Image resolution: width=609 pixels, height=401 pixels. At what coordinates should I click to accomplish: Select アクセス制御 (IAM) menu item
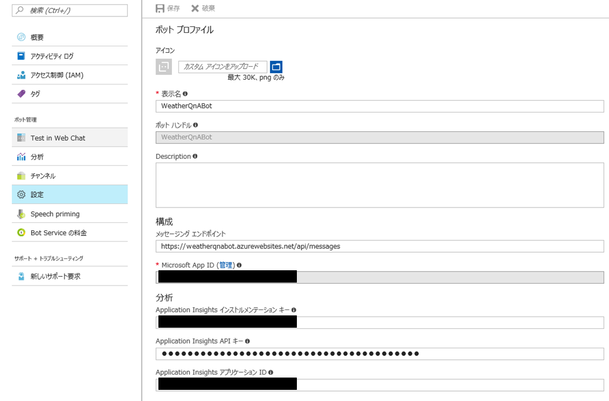70,75
